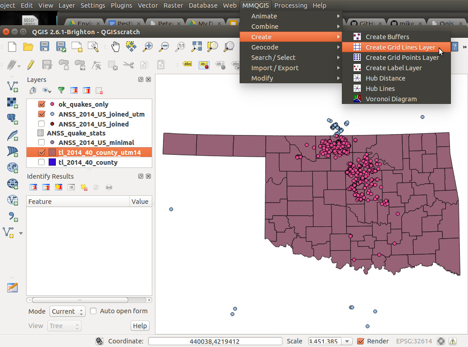The height and width of the screenshot is (347, 468).
Task: Click Zoom to Layer icon
Action: coord(229,47)
